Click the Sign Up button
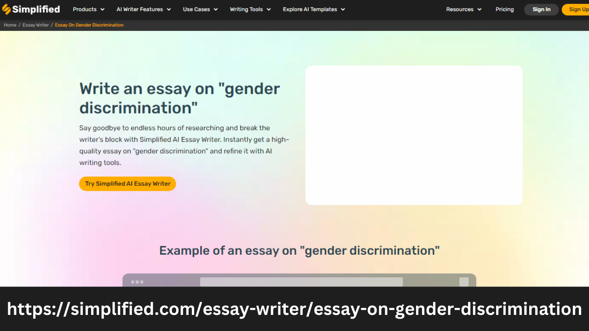The image size is (589, 331). click(x=576, y=10)
